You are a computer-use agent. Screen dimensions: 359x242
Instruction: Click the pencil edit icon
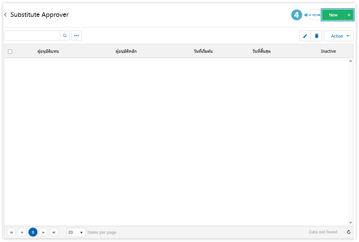pyautogui.click(x=305, y=36)
